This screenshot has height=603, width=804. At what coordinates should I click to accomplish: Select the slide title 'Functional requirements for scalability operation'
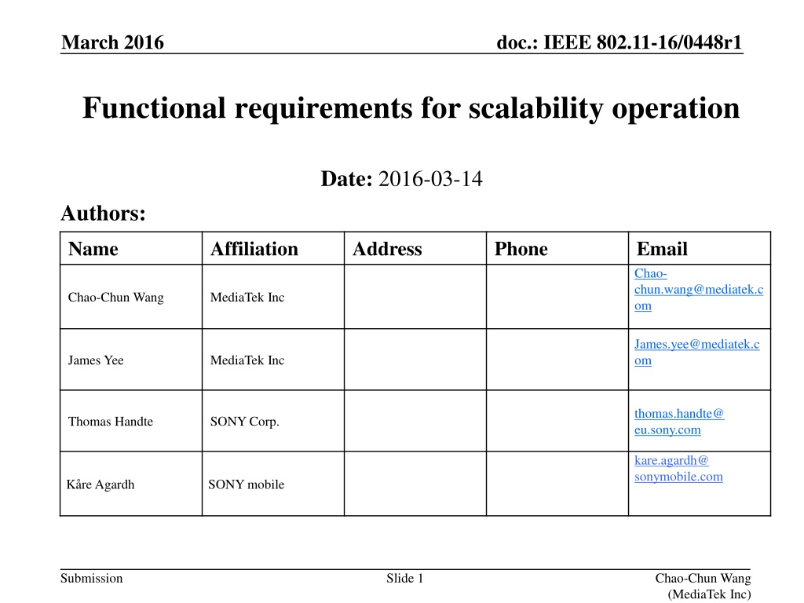pyautogui.click(x=411, y=108)
